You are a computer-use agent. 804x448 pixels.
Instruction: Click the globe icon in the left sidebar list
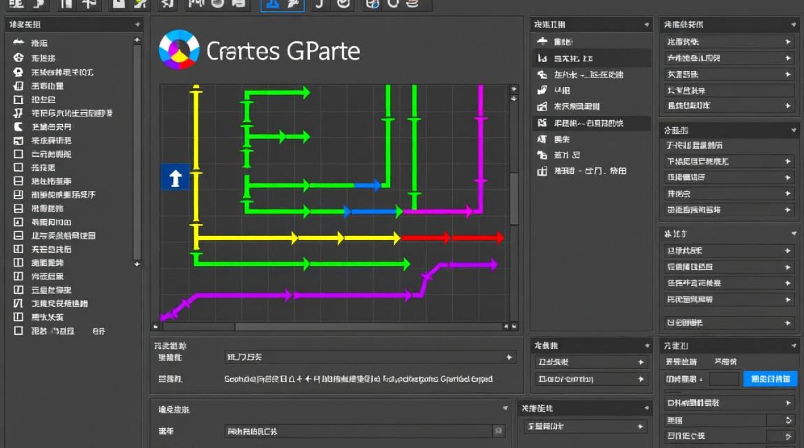(x=17, y=58)
